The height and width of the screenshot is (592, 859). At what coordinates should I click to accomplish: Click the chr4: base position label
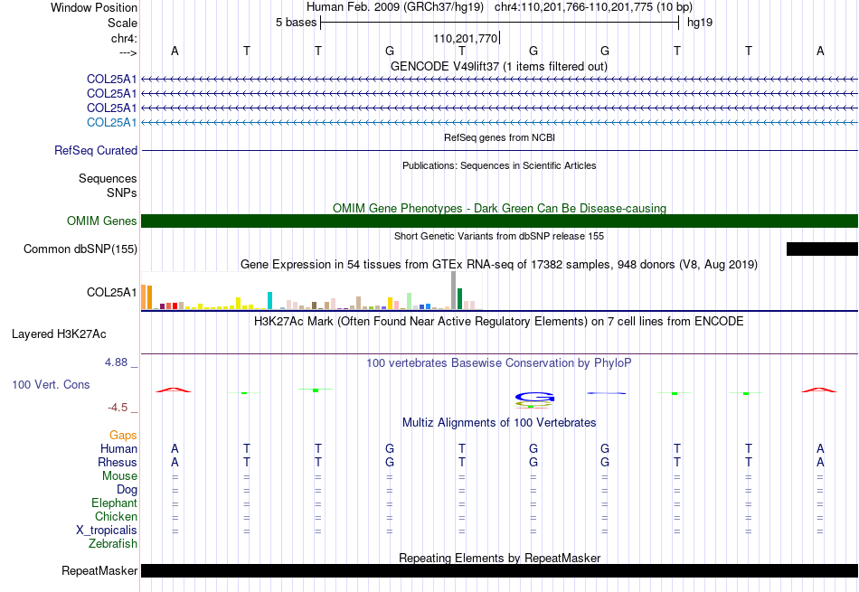pos(124,38)
